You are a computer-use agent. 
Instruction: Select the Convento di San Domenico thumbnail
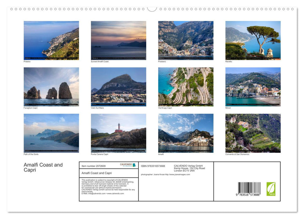(x=253, y=133)
